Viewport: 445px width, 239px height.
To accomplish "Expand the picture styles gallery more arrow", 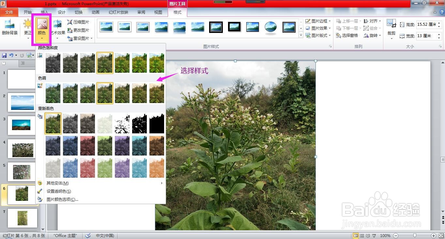I will [x=301, y=35].
